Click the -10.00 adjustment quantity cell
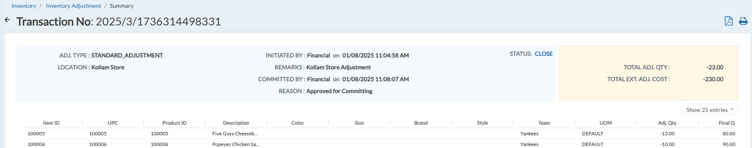The height and width of the screenshot is (148, 752). pyautogui.click(x=667, y=144)
